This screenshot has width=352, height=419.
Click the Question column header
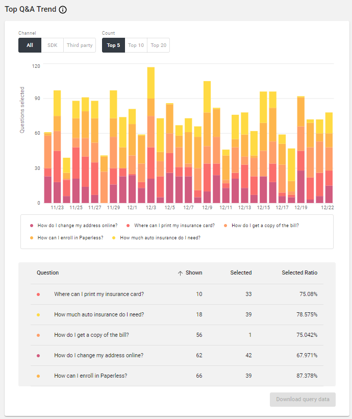47,273
